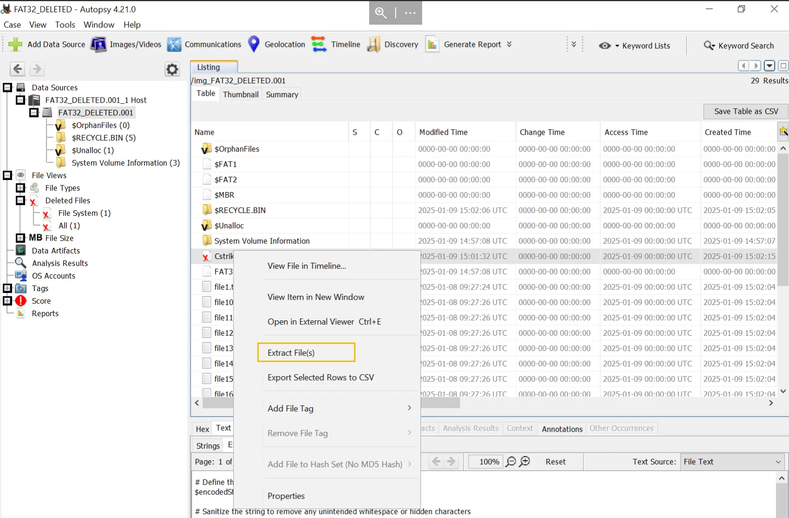Collapse the Deleted Files node

click(x=20, y=200)
